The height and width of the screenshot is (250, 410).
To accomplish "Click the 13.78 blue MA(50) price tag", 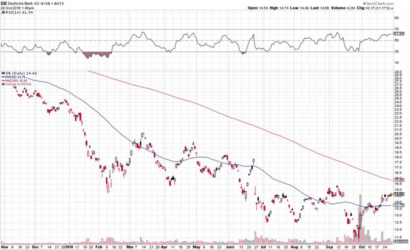I will pyautogui.click(x=398, y=205).
